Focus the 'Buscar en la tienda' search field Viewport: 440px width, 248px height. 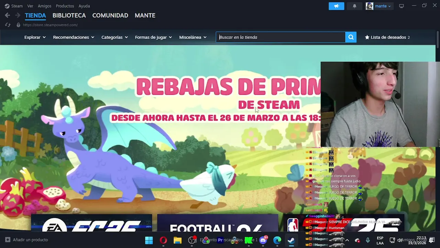coord(280,37)
